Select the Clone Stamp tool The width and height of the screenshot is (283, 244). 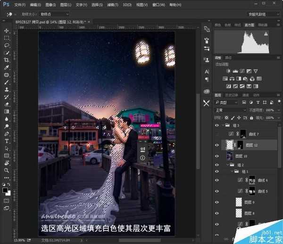7,90
